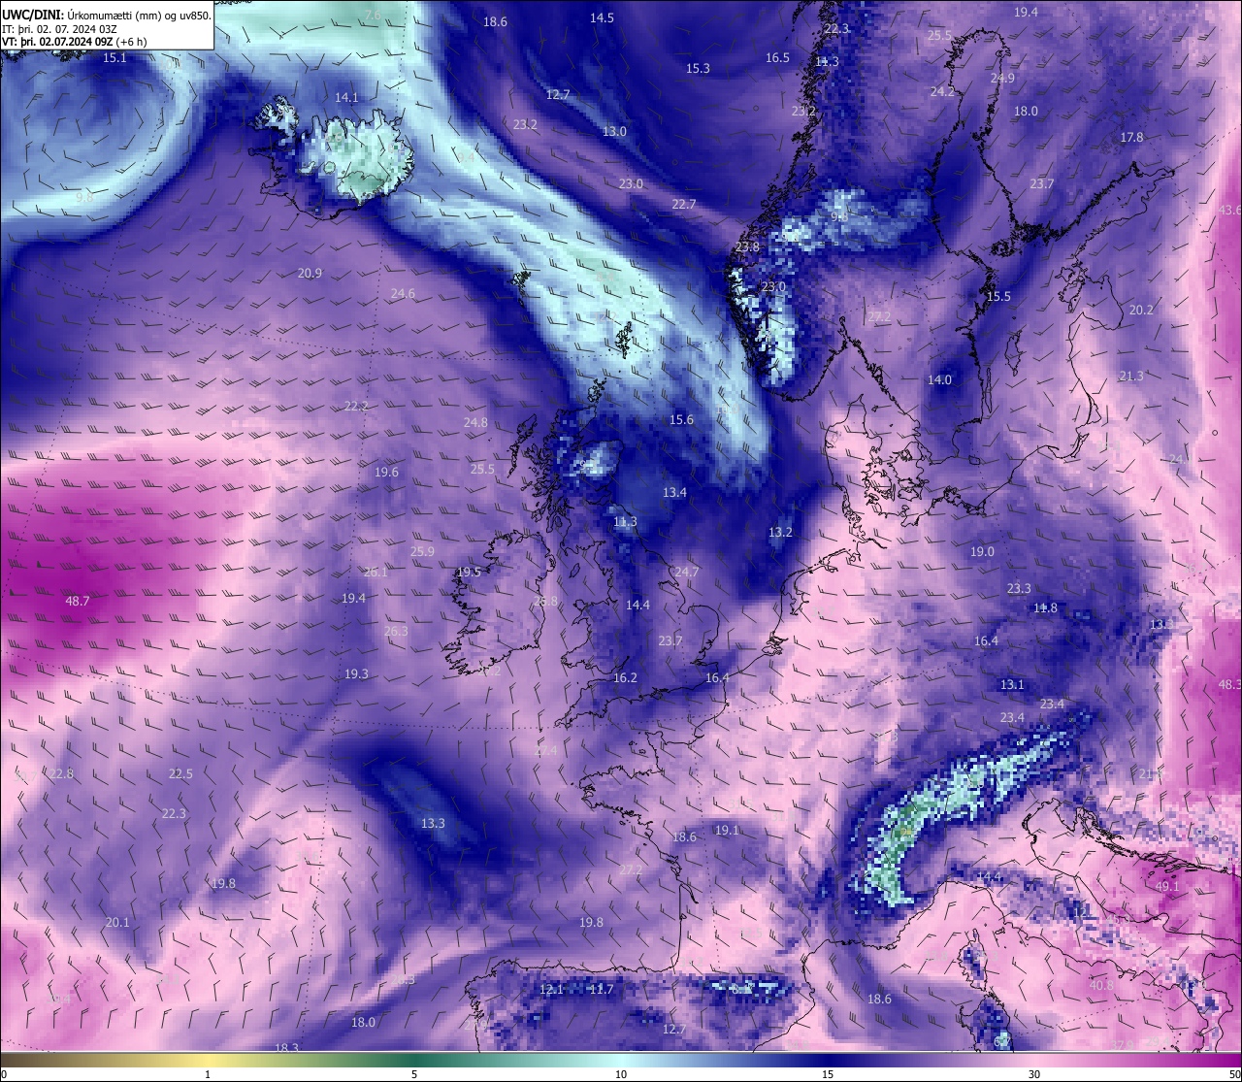Select the 26.3 value label

tap(396, 631)
